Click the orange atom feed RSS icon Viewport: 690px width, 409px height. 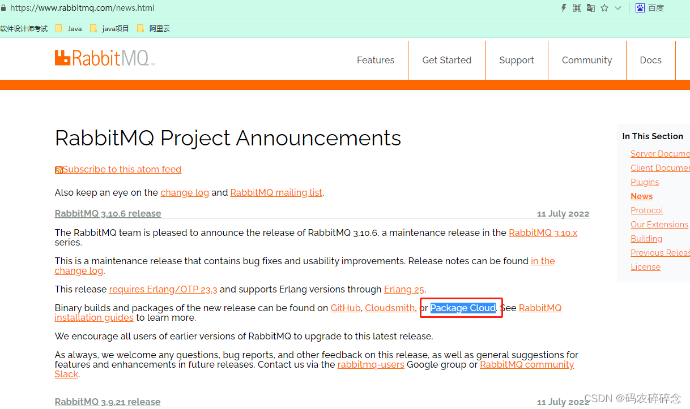(58, 170)
